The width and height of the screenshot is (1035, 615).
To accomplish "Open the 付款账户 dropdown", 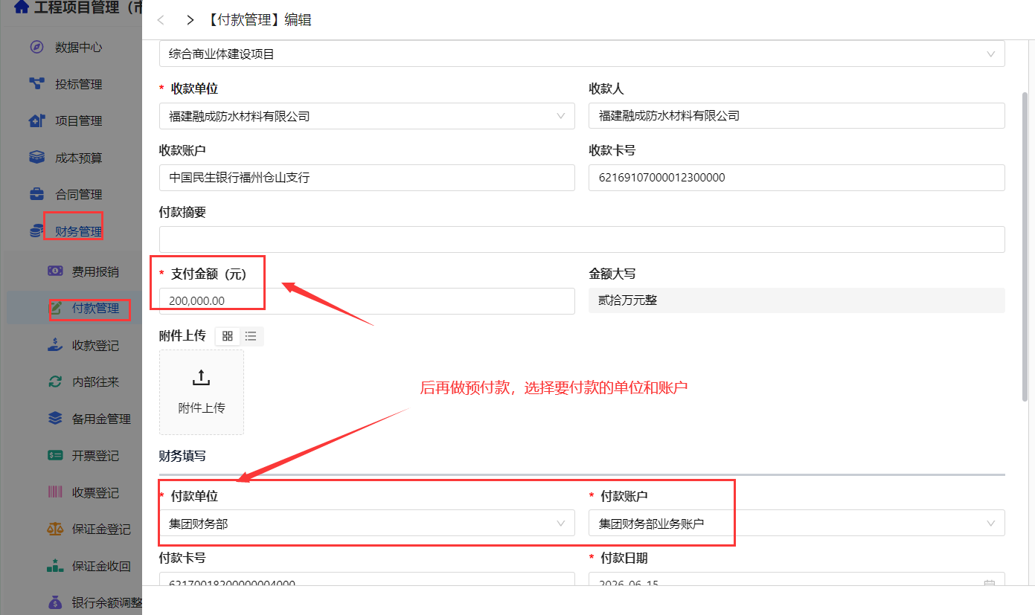I will (797, 524).
